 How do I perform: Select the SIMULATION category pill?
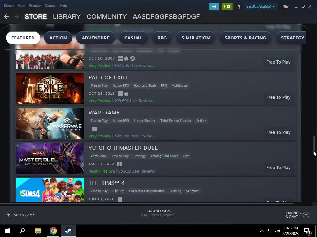click(x=196, y=38)
